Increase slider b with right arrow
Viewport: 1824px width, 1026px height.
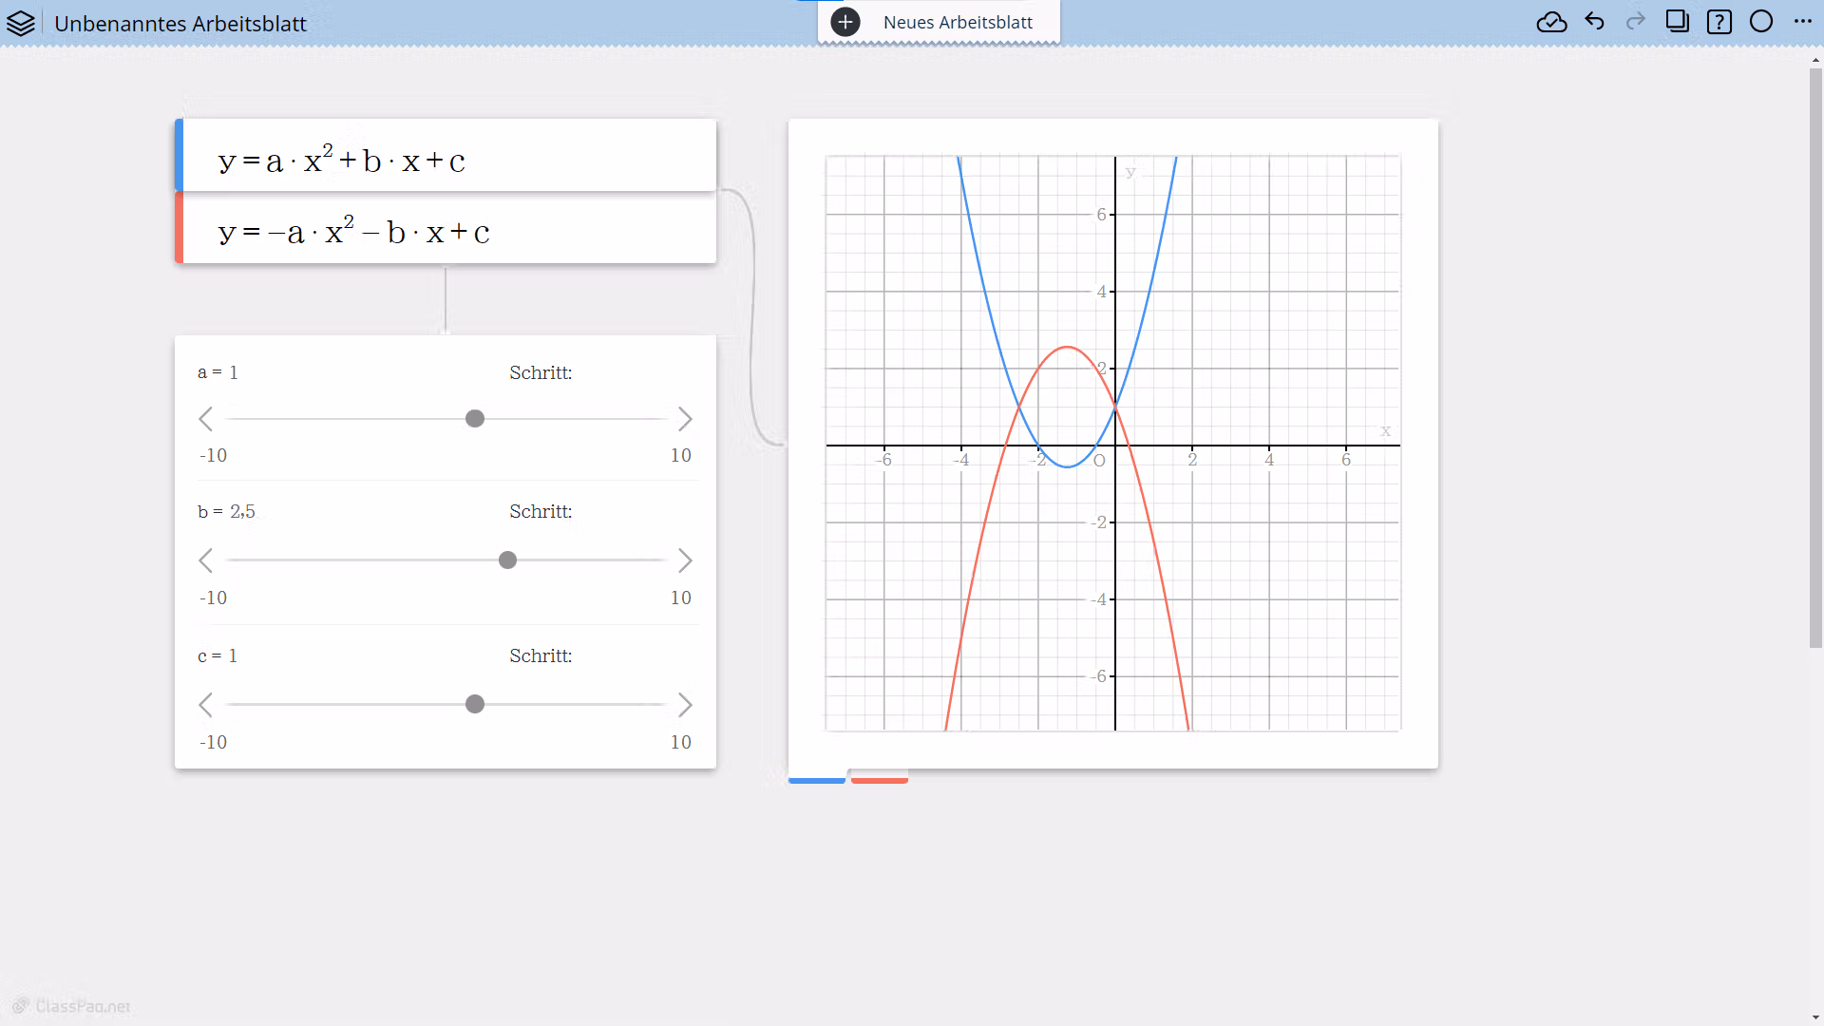[x=685, y=560]
